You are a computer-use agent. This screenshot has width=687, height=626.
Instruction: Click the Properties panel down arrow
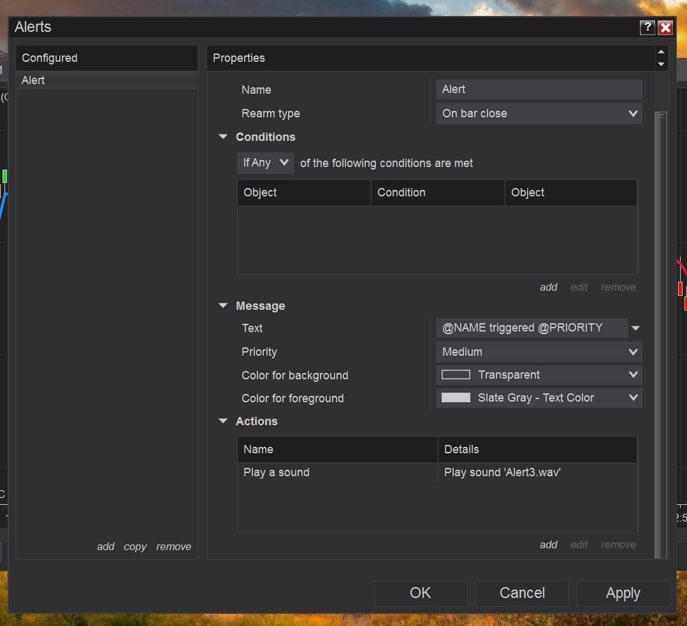pyautogui.click(x=661, y=64)
